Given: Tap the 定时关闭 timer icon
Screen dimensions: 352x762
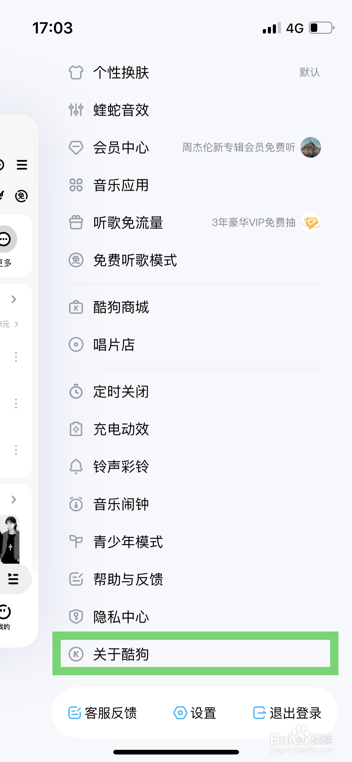Looking at the screenshot, I should (76, 392).
